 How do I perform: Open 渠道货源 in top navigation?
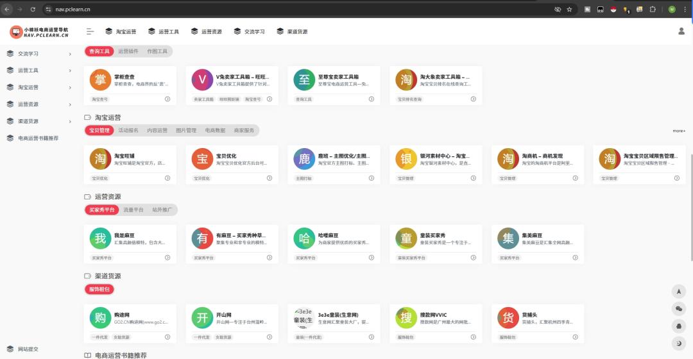292,31
